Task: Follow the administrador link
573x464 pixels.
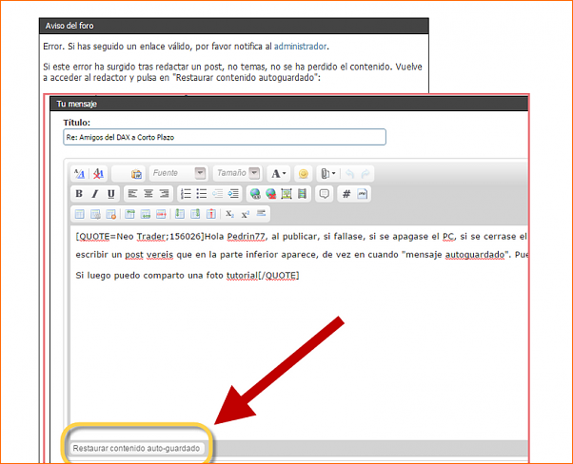Action: coord(300,47)
